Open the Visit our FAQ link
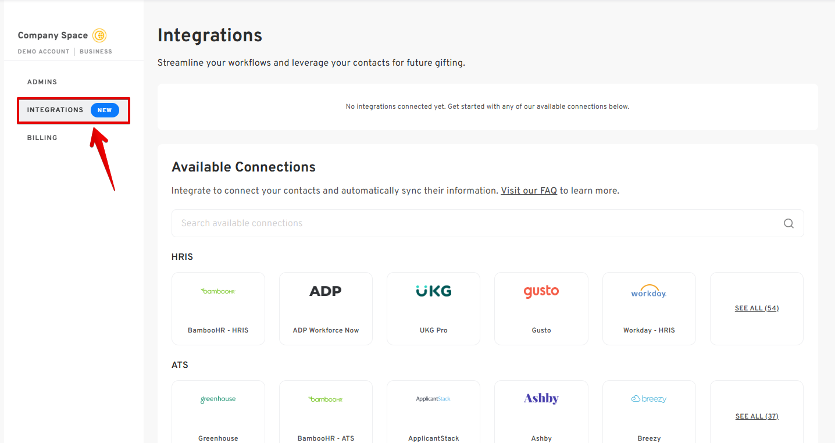This screenshot has width=835, height=443. (x=529, y=191)
